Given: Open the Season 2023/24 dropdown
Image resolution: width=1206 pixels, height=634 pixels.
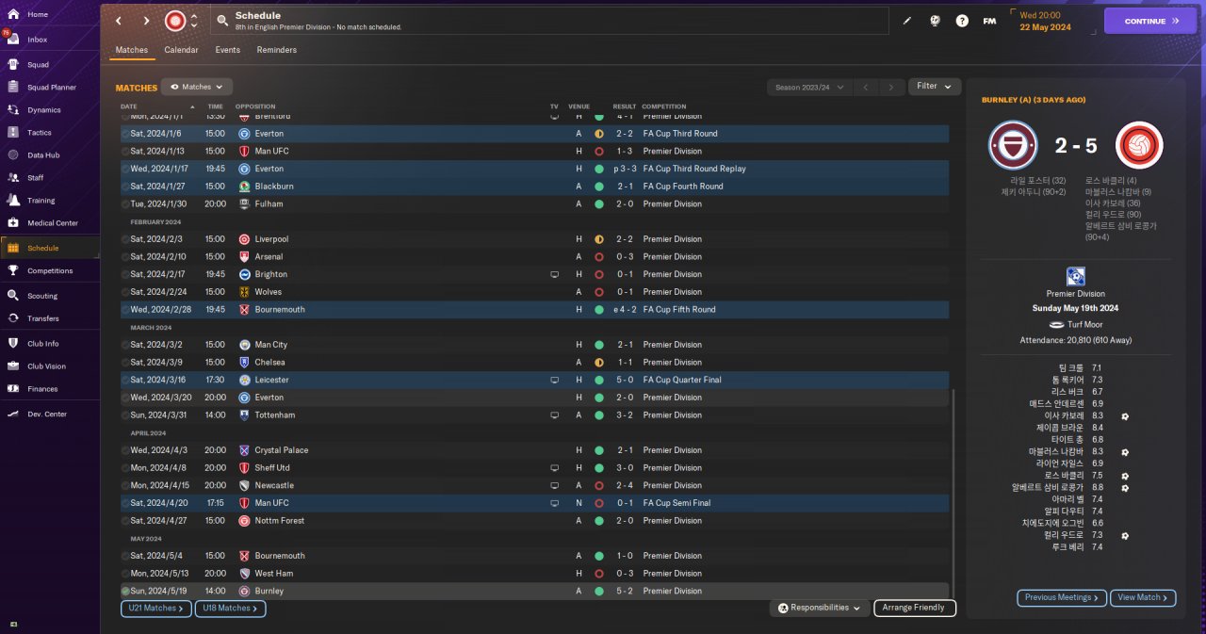Looking at the screenshot, I should click(808, 87).
